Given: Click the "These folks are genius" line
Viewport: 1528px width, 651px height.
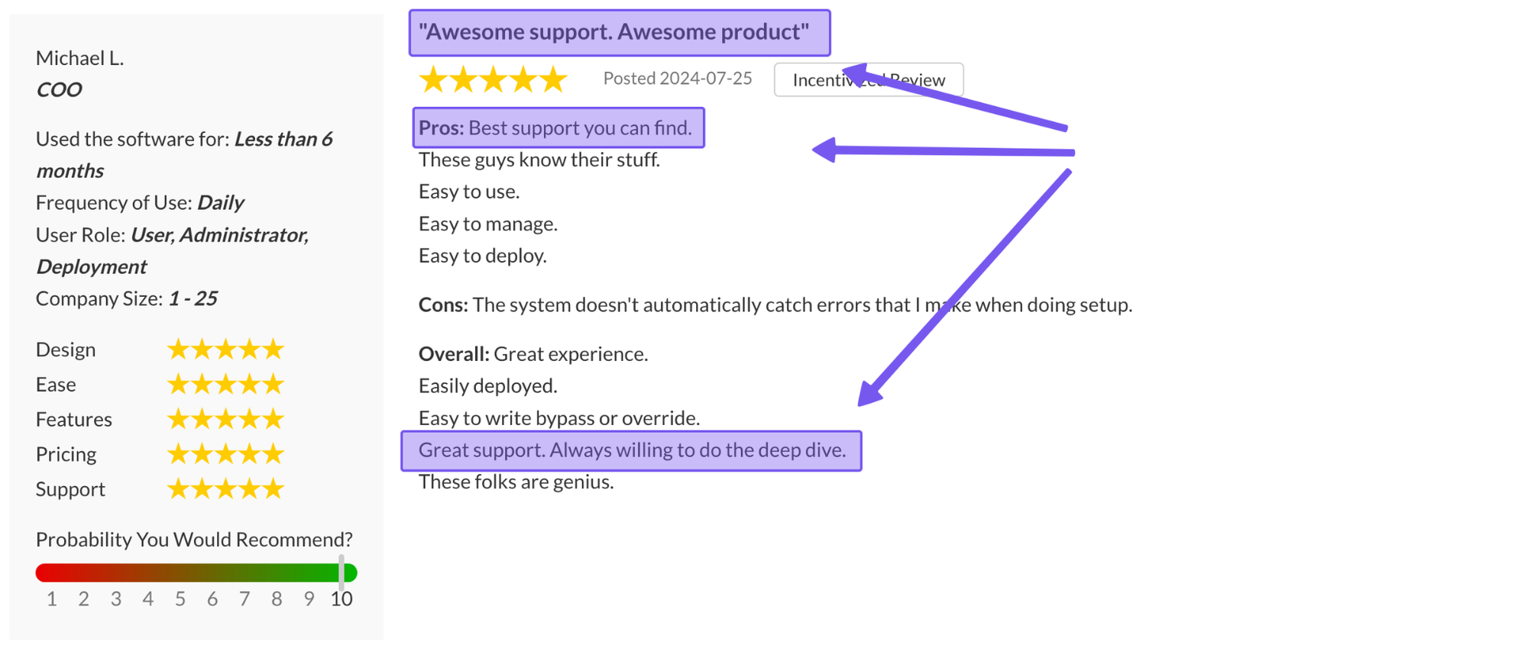Looking at the screenshot, I should [516, 482].
